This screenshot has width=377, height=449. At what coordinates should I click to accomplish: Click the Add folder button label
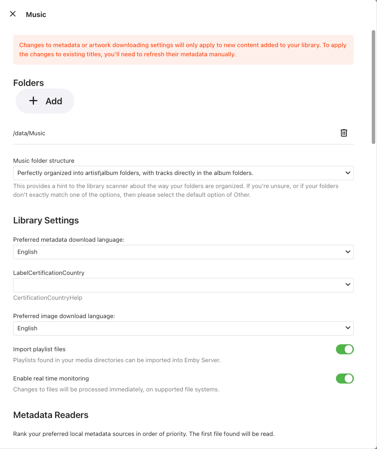pyautogui.click(x=54, y=101)
